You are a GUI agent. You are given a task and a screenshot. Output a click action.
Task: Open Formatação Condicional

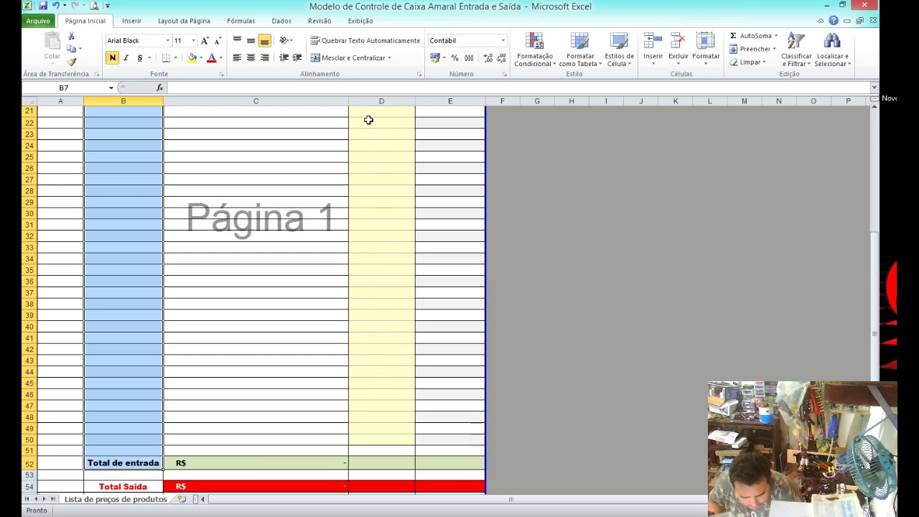(535, 50)
